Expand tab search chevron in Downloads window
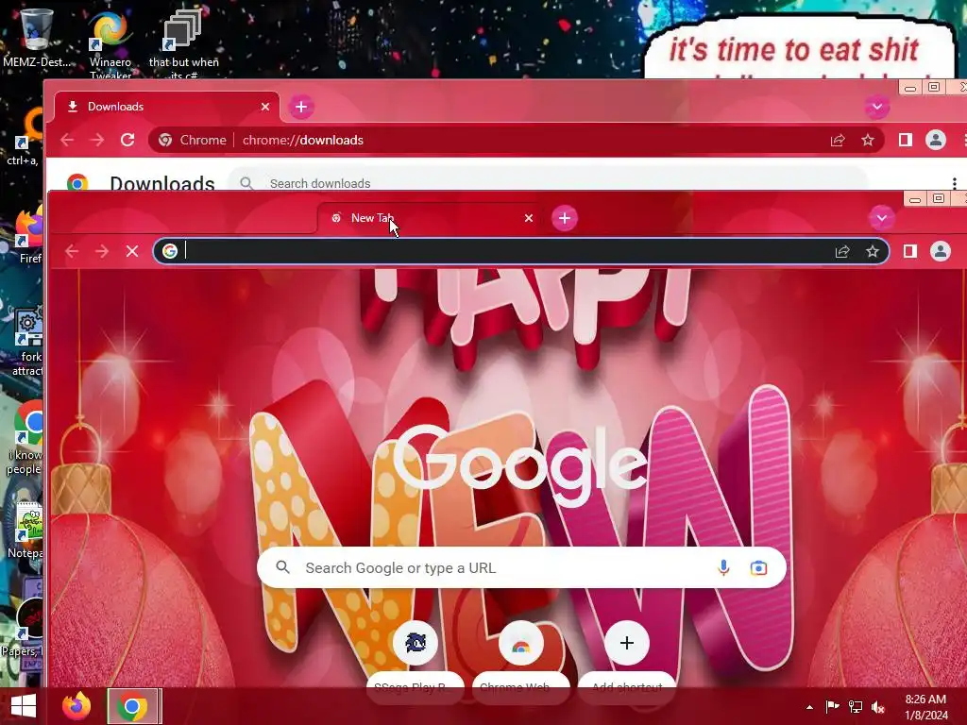 pos(877,108)
